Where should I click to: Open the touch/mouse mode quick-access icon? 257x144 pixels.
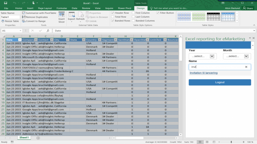point(33,3)
